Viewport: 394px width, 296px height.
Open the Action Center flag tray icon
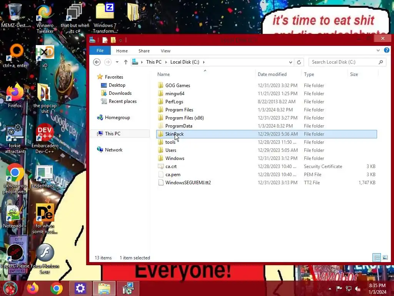tap(339, 288)
